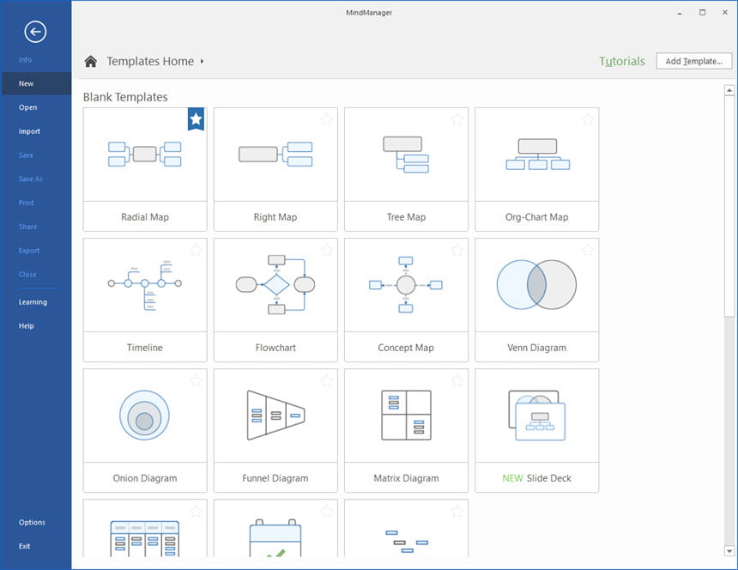Viewport: 738px width, 570px height.
Task: Favorite the Onion Diagram template star
Action: 196,380
